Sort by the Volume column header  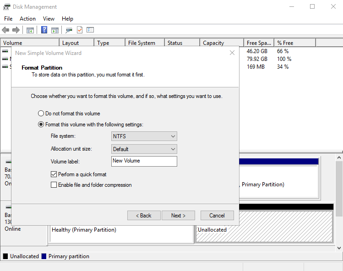[x=30, y=43]
